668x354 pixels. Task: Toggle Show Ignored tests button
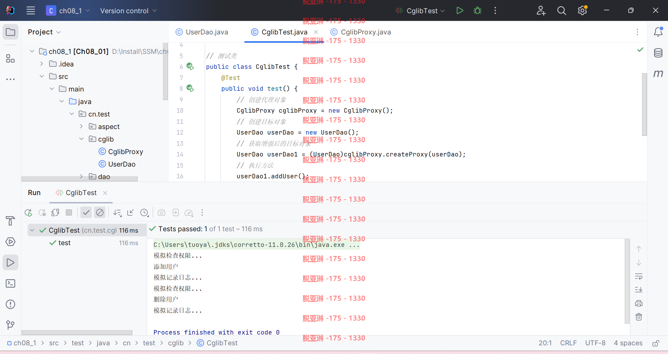tap(100, 212)
